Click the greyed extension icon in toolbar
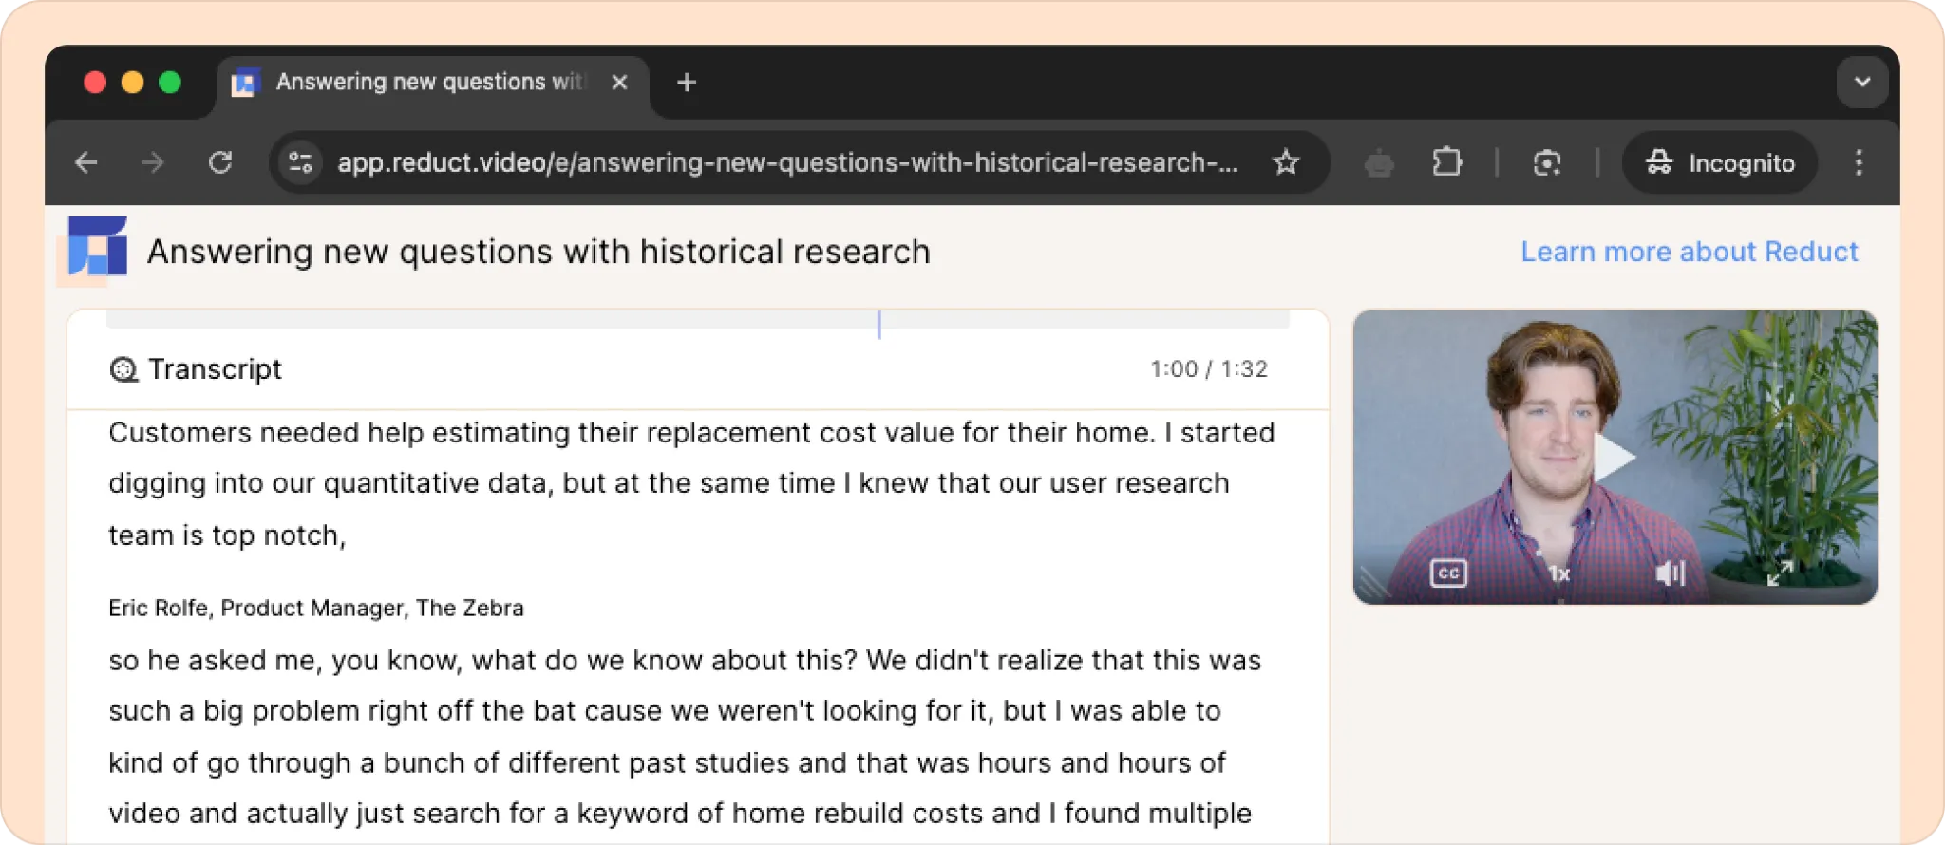Image resolution: width=1945 pixels, height=845 pixels. click(x=1379, y=165)
